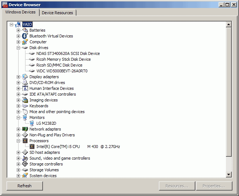Screen dimensions: 239x196
Task: Select the LG M2382D label
Action: [x=46, y=123]
